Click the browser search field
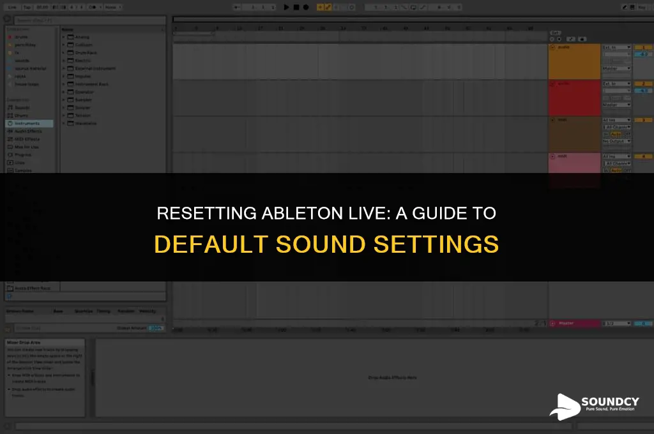The width and height of the screenshot is (654, 434). 89,20
